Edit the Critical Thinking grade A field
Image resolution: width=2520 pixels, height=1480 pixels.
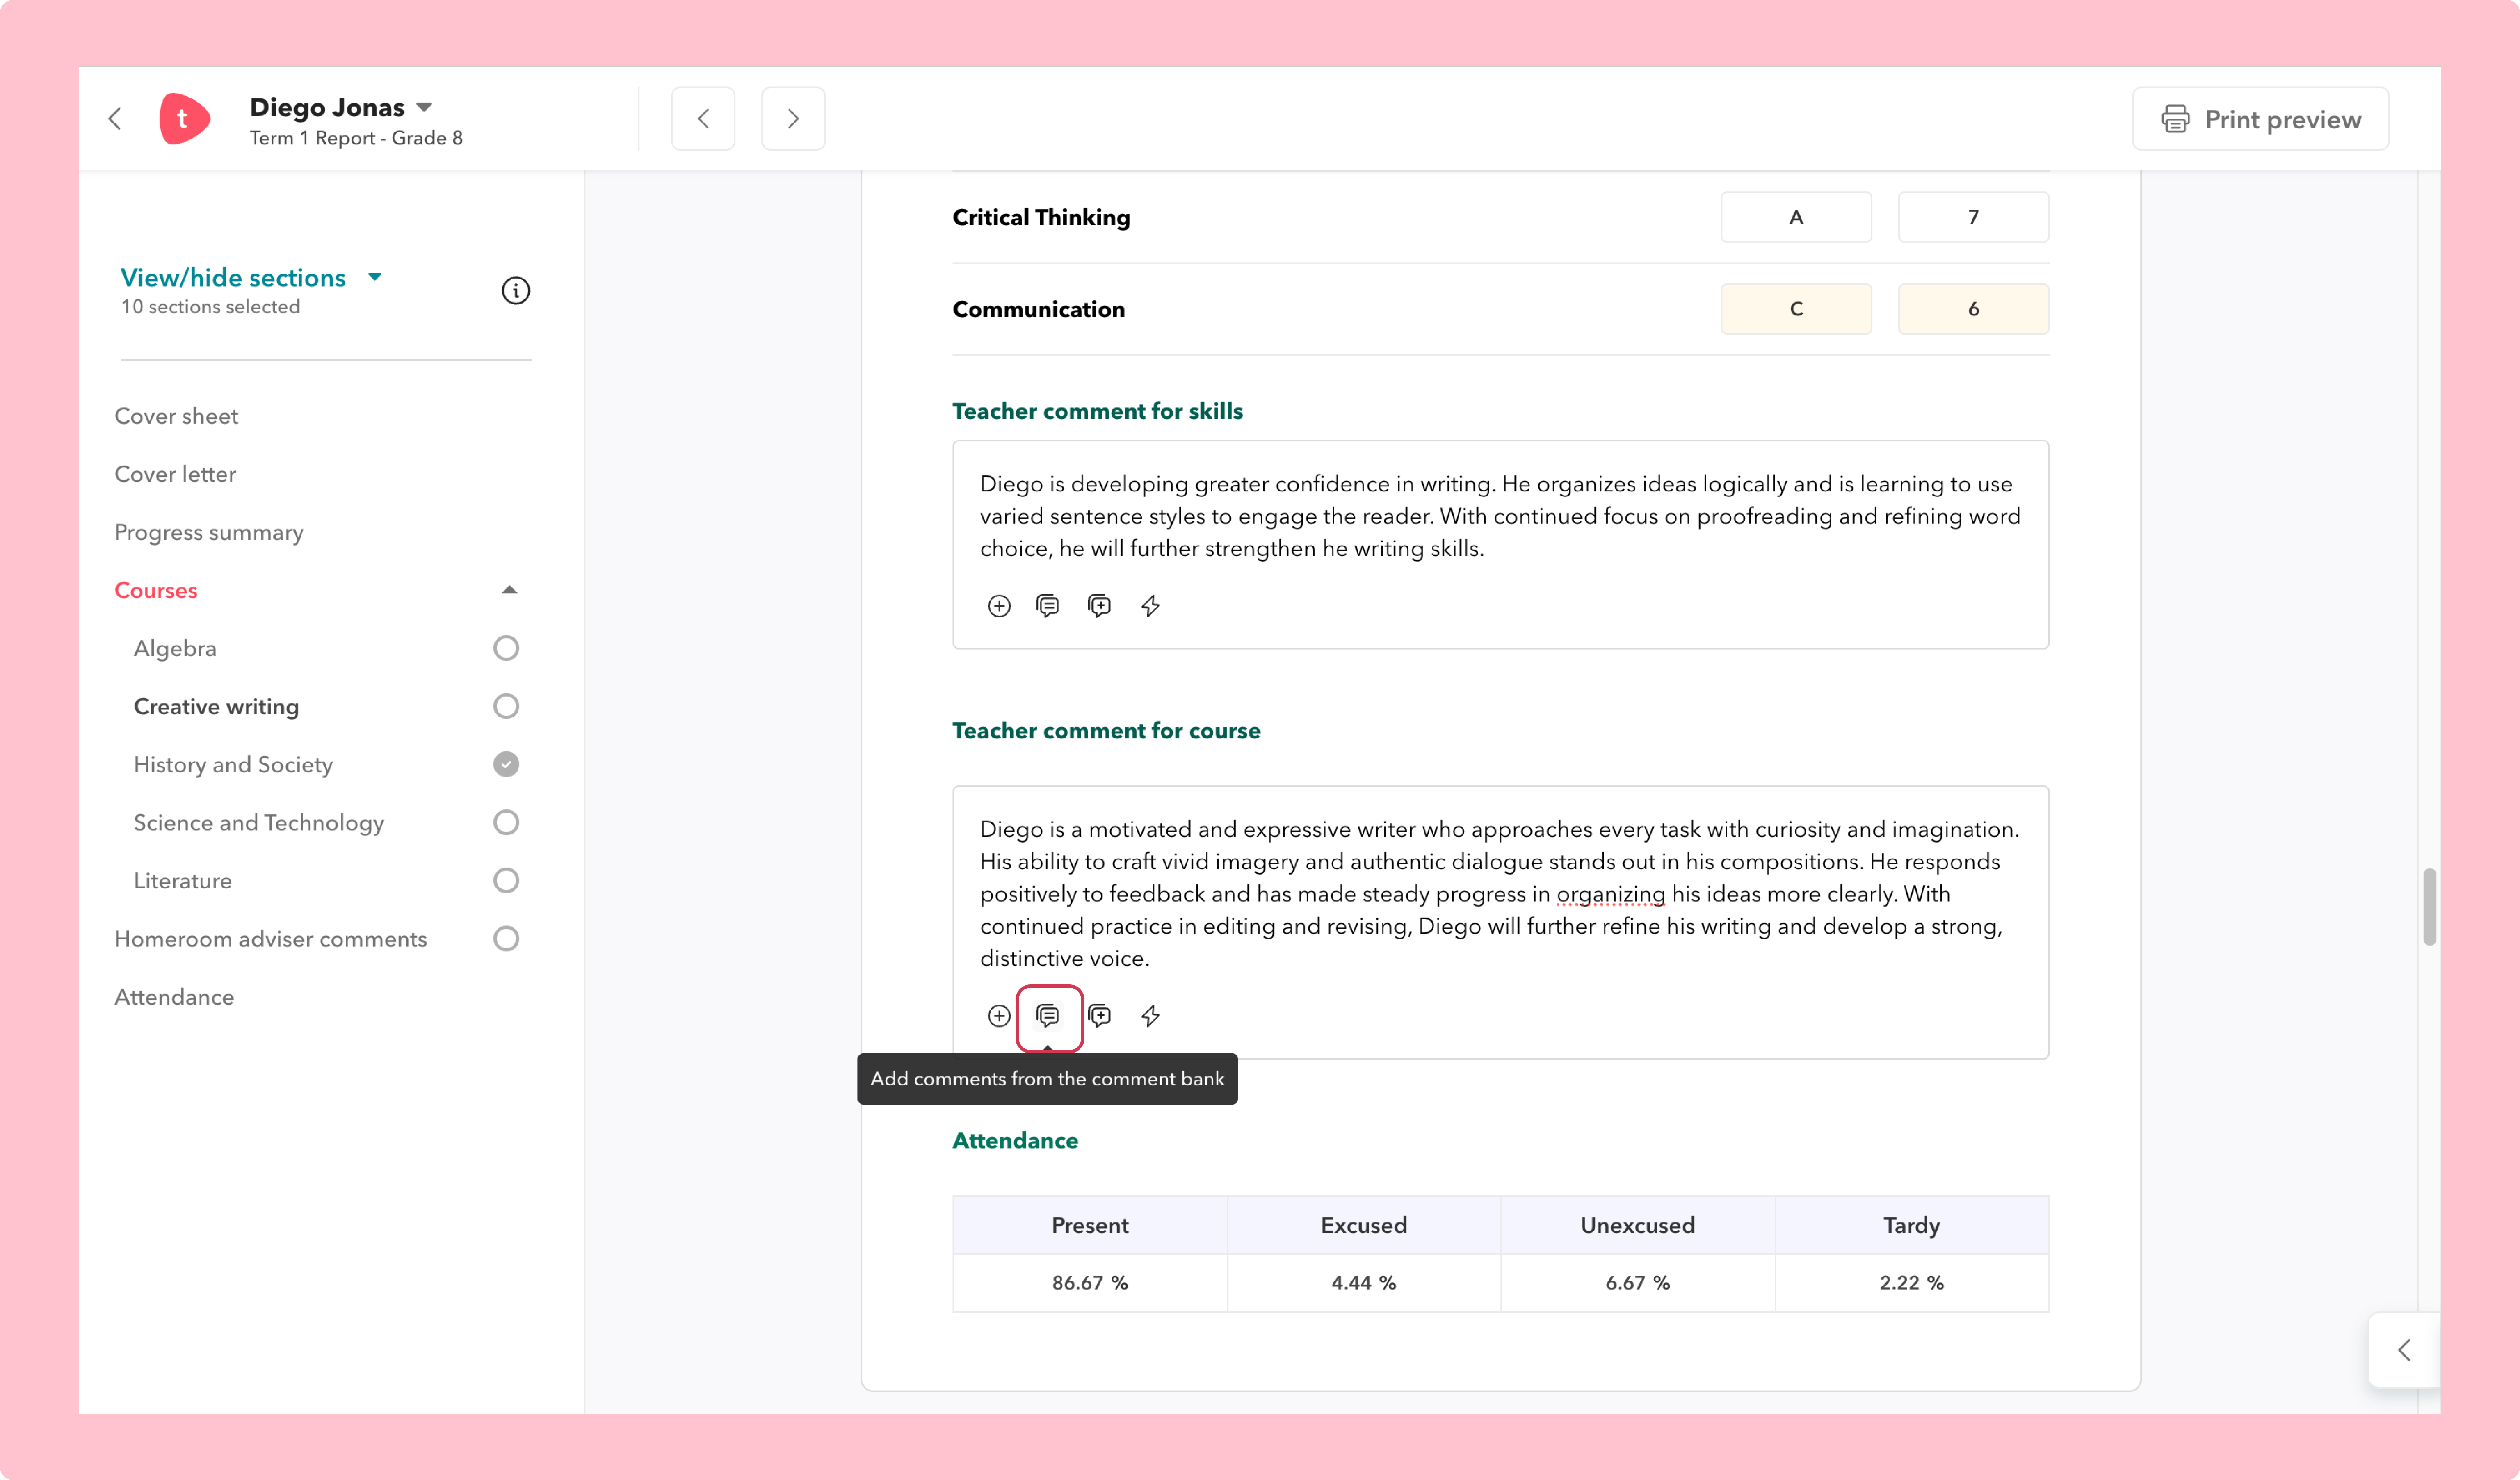click(1796, 217)
